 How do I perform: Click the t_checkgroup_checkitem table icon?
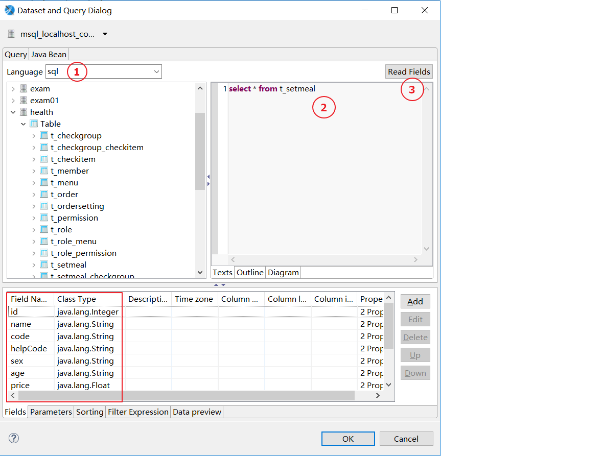coord(44,147)
